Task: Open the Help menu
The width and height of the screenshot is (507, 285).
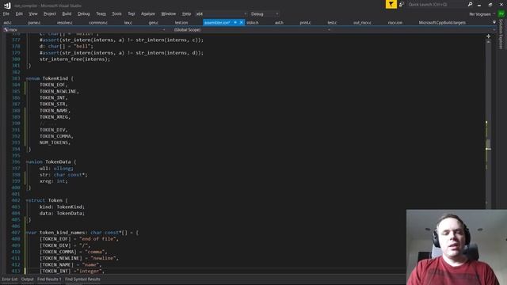Action: pyautogui.click(x=187, y=14)
